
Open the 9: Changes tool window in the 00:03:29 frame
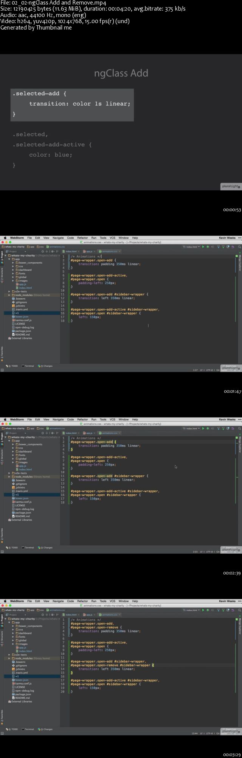click(45, 729)
